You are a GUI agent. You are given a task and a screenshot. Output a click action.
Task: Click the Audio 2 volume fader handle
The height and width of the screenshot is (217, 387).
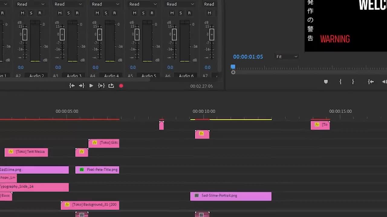tap(25, 35)
